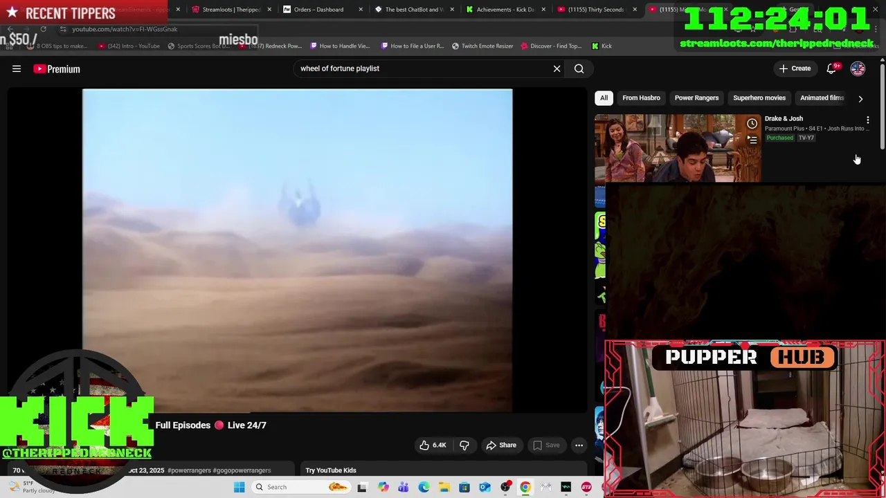Like the video with the thumbs-up icon
Image resolution: width=886 pixels, height=498 pixels.
[432, 445]
